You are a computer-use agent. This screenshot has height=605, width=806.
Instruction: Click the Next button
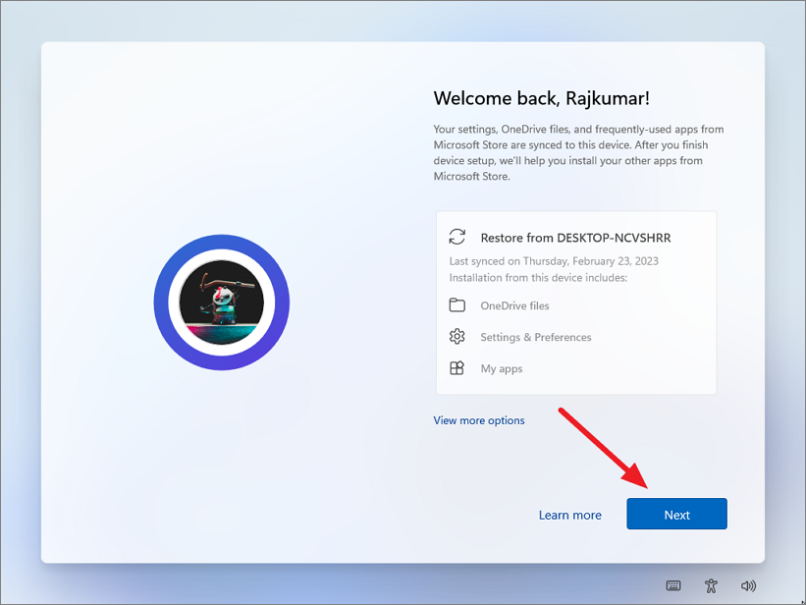[676, 514]
